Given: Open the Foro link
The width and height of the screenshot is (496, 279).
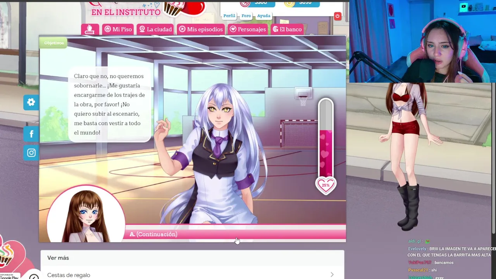Looking at the screenshot, I should [x=246, y=16].
